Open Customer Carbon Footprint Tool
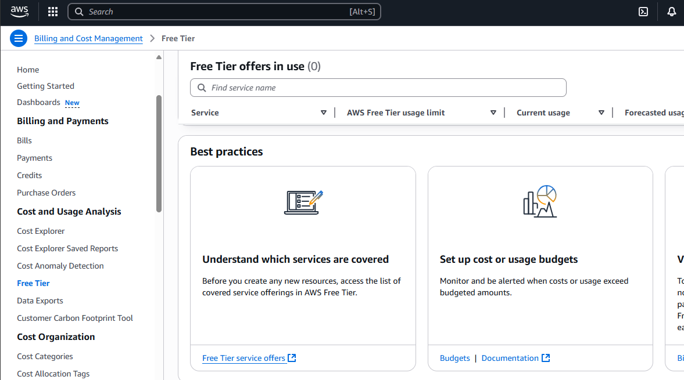Image resolution: width=684 pixels, height=380 pixels. pos(75,318)
